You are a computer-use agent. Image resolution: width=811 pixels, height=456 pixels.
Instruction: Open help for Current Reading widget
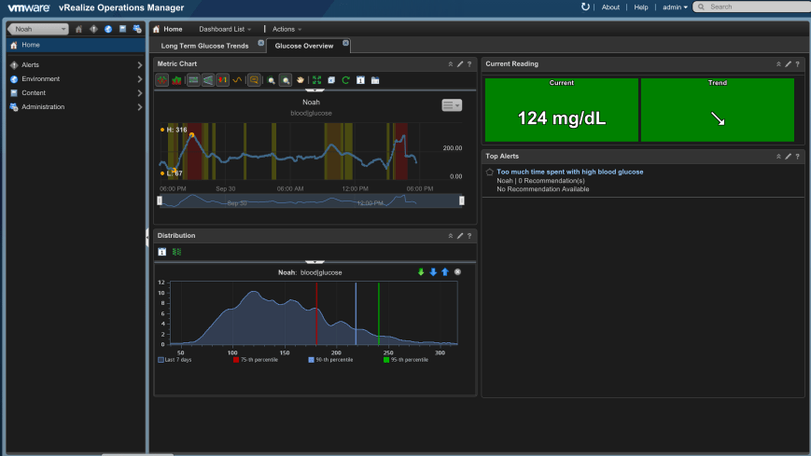click(798, 64)
